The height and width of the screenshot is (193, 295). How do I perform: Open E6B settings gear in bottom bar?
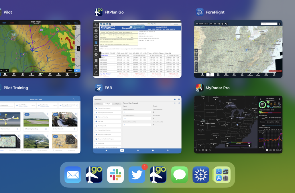click(168, 150)
